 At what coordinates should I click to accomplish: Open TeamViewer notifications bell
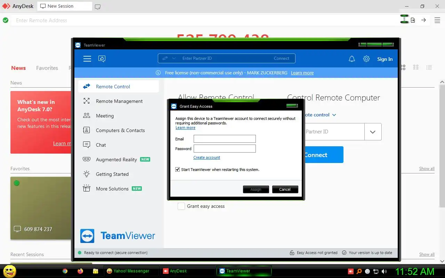[x=352, y=59]
